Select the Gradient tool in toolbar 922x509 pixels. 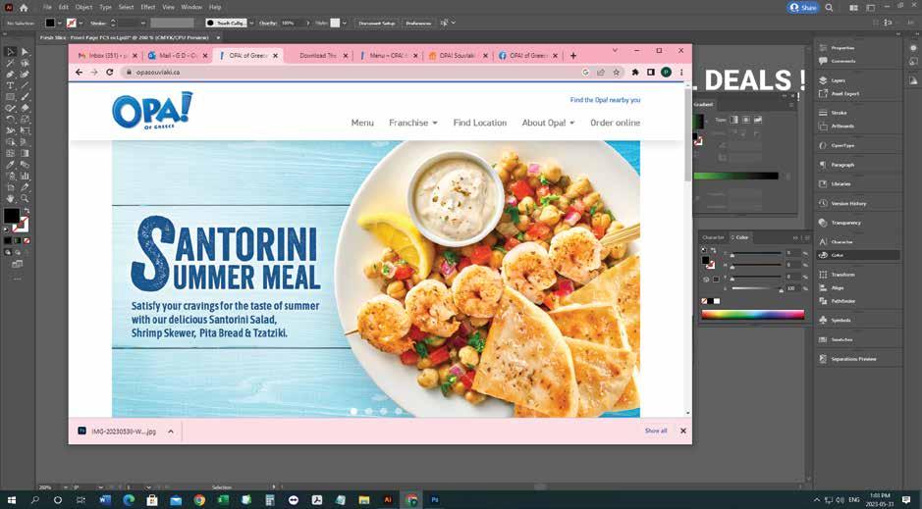click(x=25, y=153)
